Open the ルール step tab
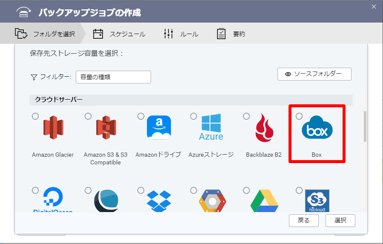383x244 pixels. (x=181, y=34)
